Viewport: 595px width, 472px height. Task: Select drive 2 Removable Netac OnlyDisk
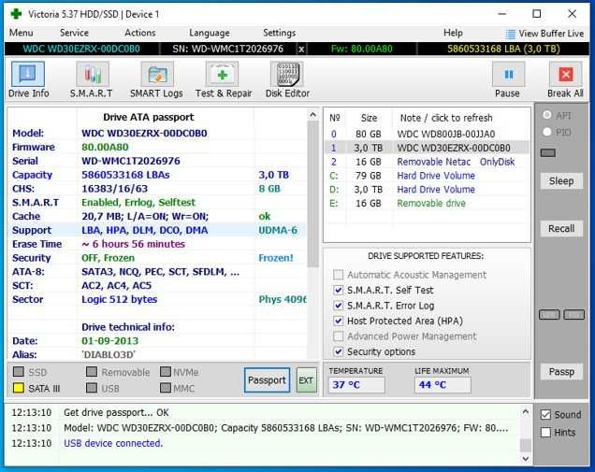(427, 162)
